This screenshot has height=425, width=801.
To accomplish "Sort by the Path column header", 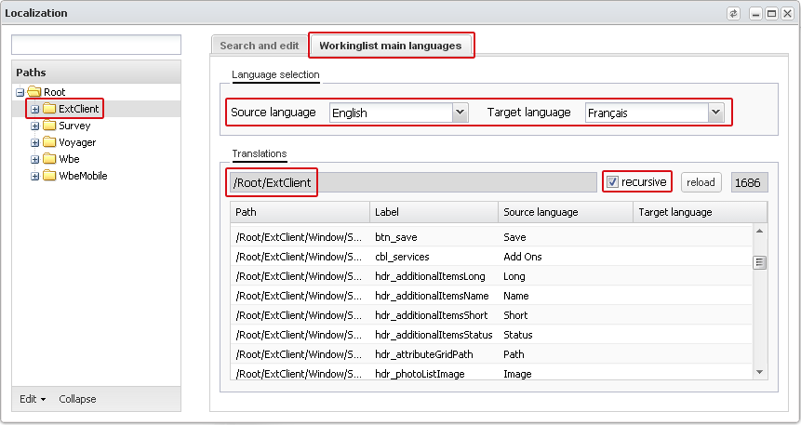I will pos(300,212).
